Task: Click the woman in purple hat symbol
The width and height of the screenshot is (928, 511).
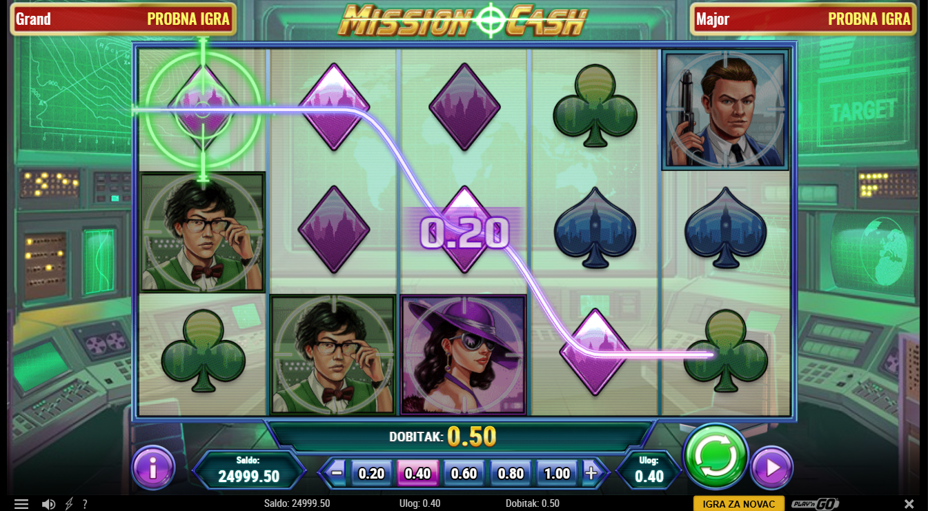Action: pyautogui.click(x=464, y=354)
